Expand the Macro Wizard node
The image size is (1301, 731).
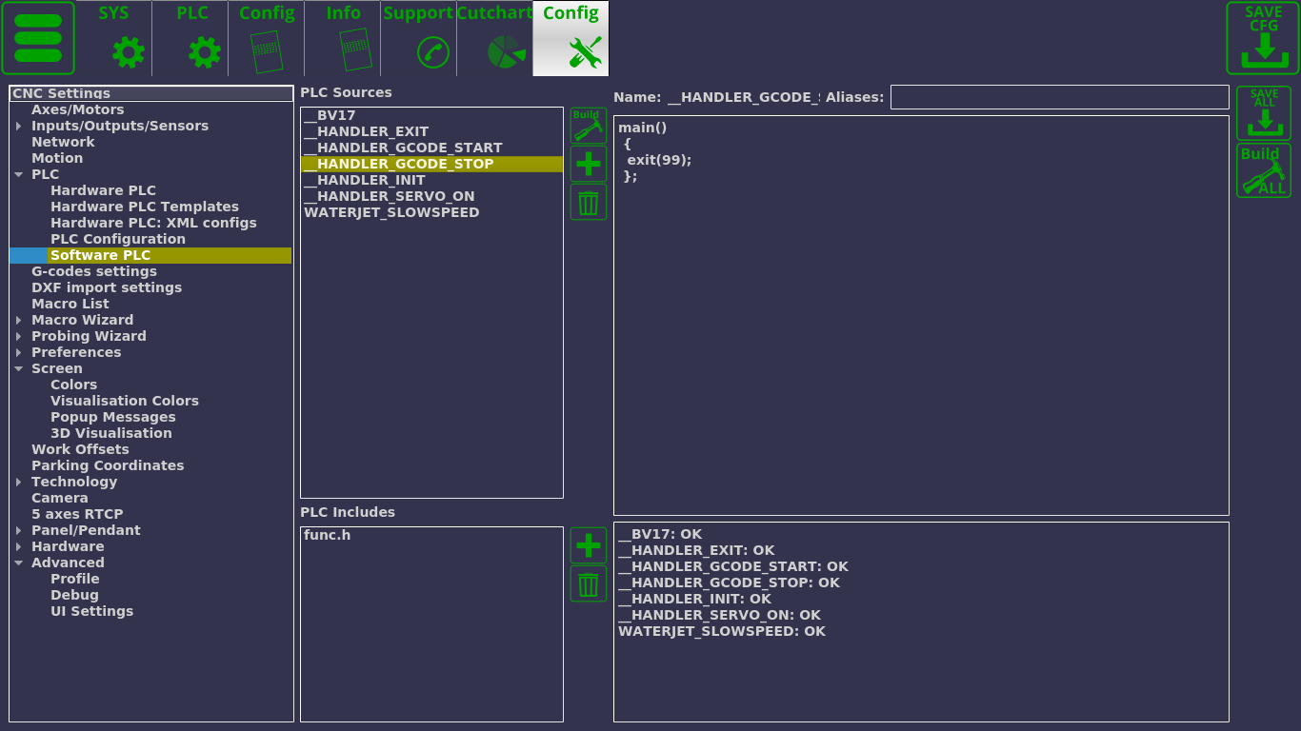(x=19, y=321)
